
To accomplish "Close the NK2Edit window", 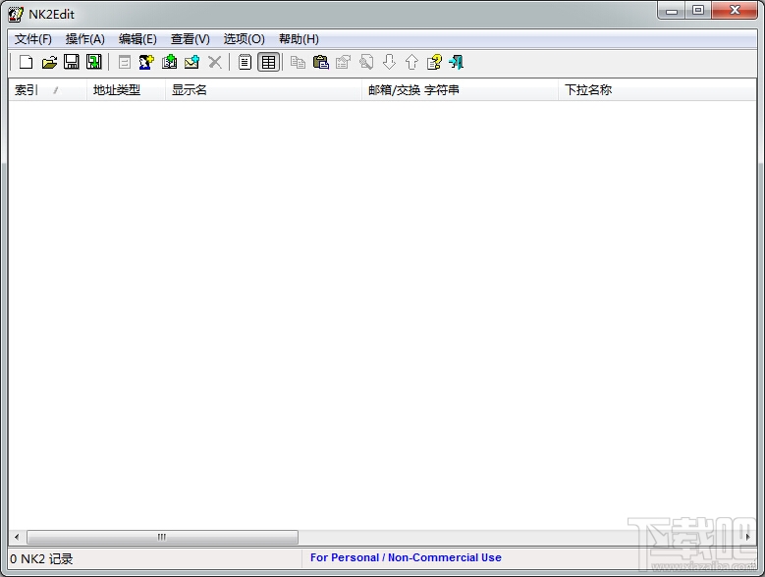I will click(735, 11).
